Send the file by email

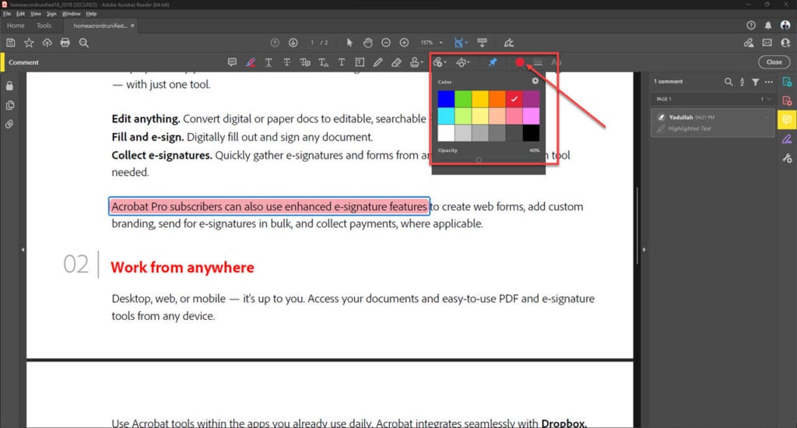click(767, 44)
